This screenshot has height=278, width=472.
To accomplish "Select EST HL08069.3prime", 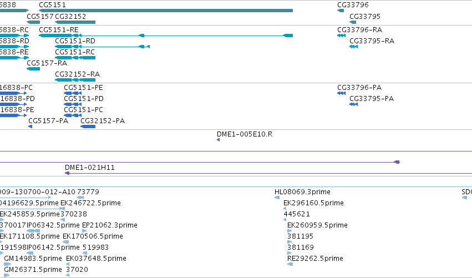I will click(302, 192).
